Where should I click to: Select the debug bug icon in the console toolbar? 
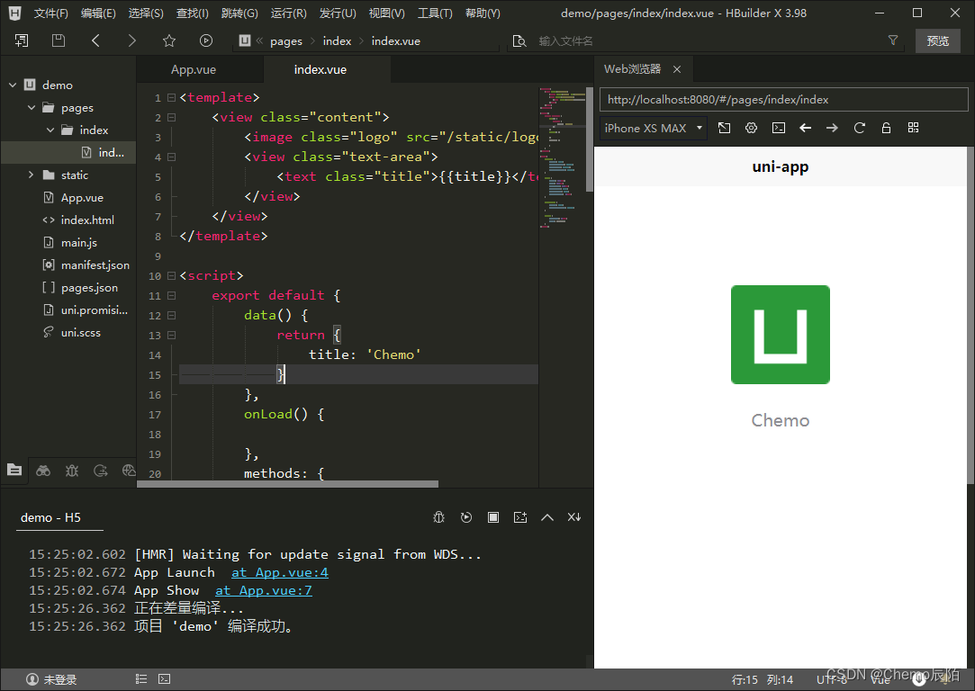[439, 516]
